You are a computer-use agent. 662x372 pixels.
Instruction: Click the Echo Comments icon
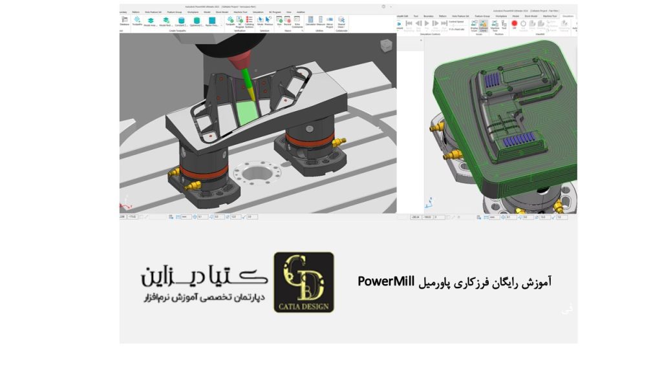pos(297,21)
